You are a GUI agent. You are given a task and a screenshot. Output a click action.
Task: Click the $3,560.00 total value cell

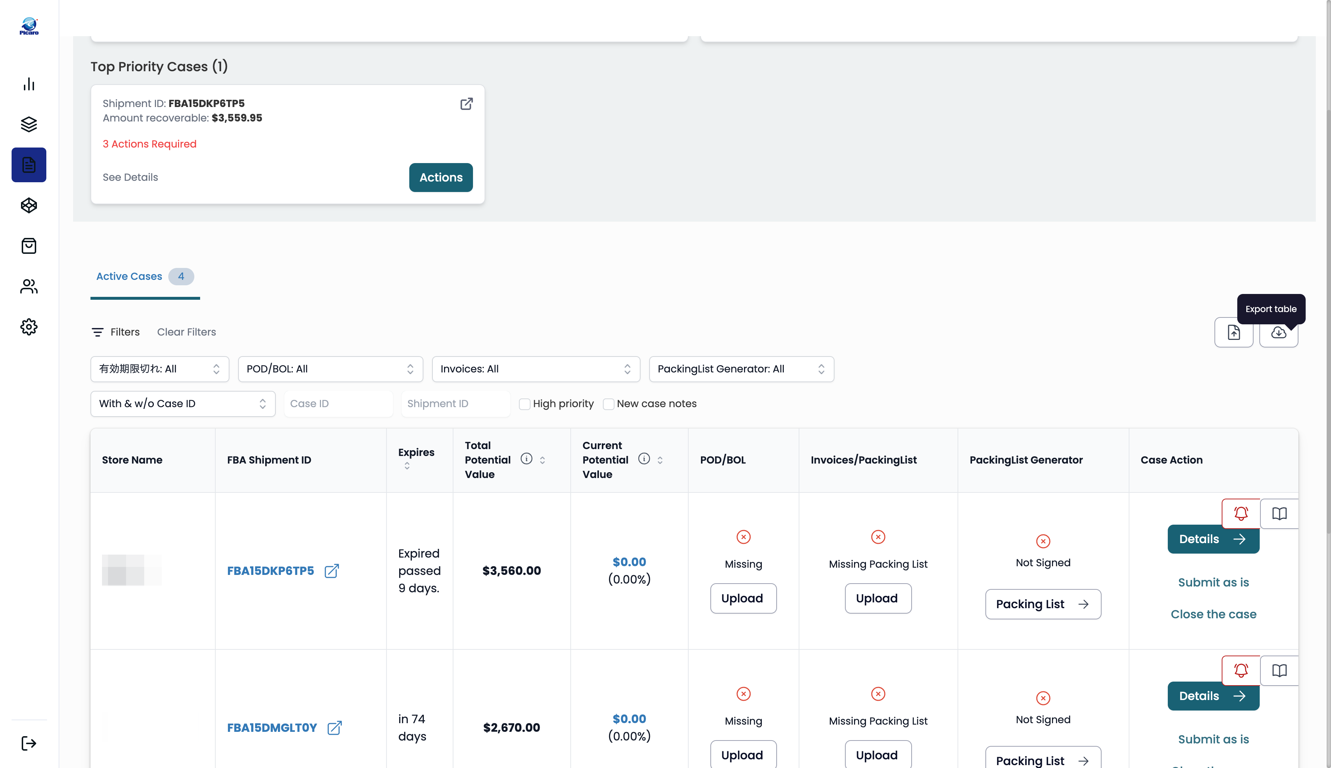tap(511, 571)
